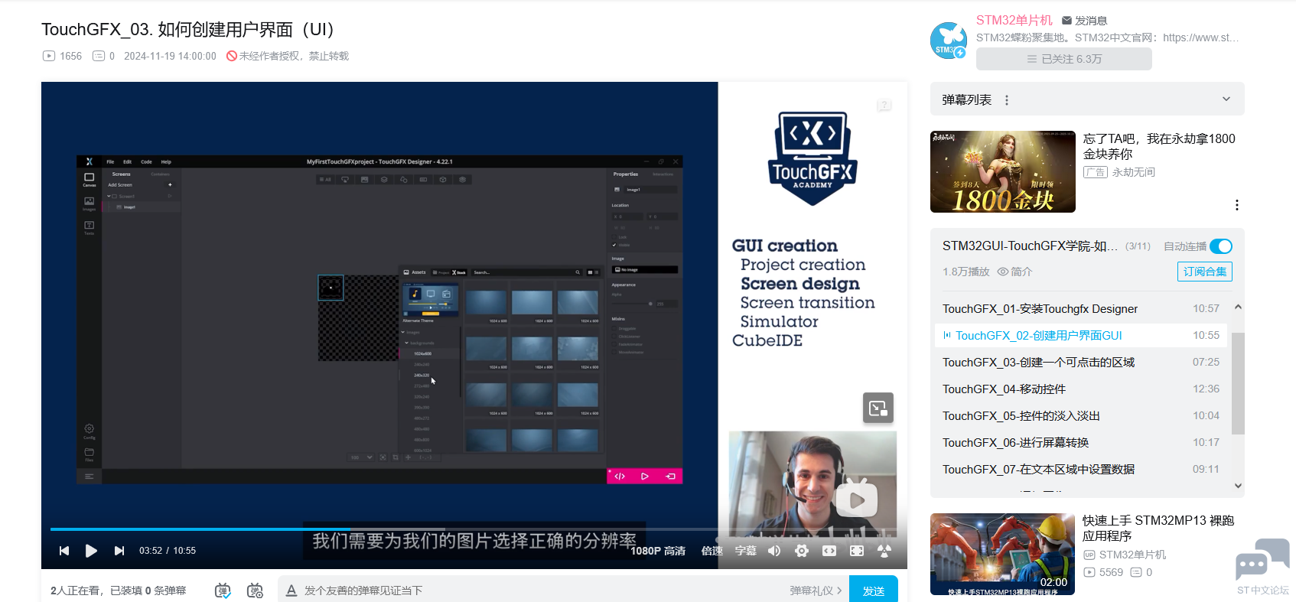Click the playlist scrollbar thumb
This screenshot has height=602, width=1296.
(x=1238, y=383)
